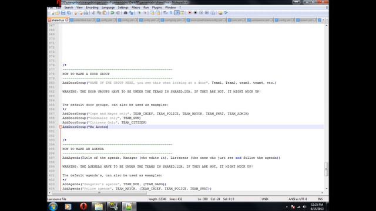Image resolution: width=376 pixels, height=211 pixels.
Task: Open the Encoding menu
Action: click(92, 8)
